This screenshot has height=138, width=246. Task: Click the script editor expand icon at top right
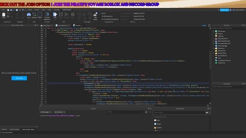(209, 26)
